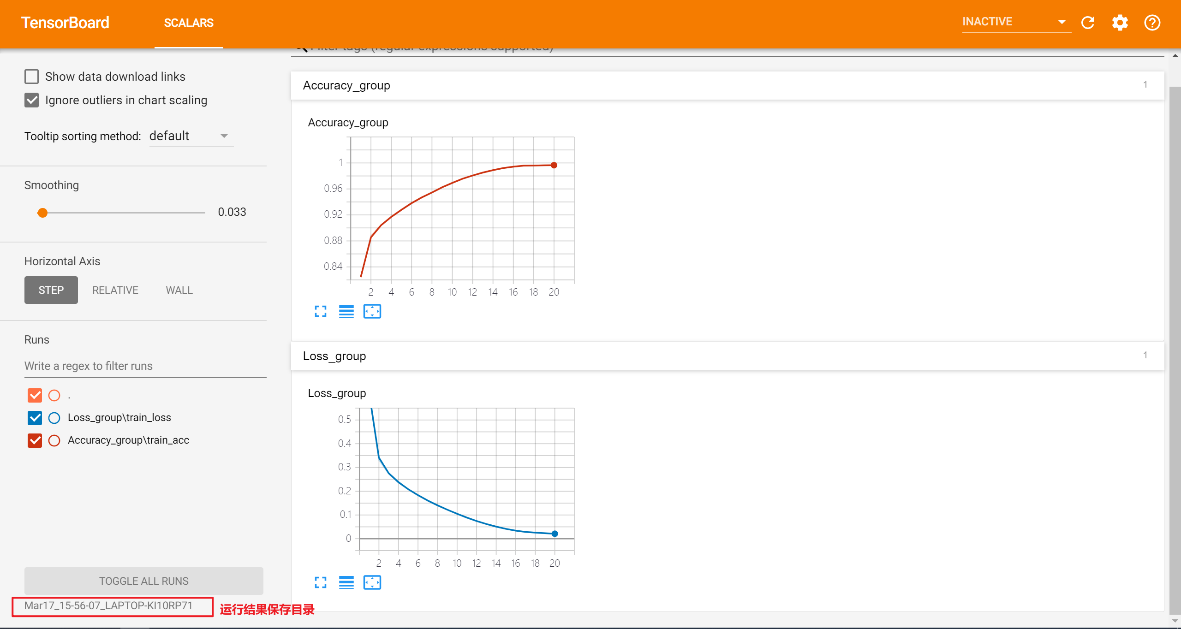Open the settings gear icon
1181x629 pixels.
[x=1120, y=23]
